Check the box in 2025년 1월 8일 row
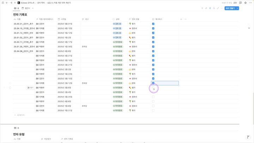The image size is (254, 143). (x=153, y=106)
